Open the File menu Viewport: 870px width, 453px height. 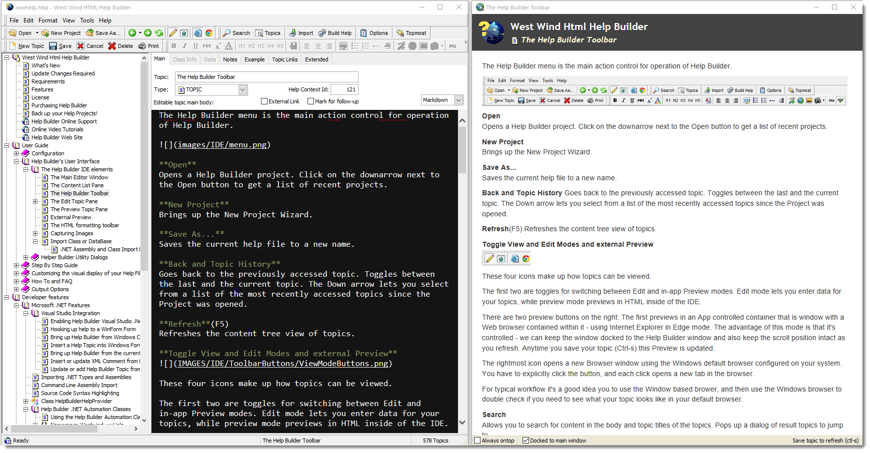pyautogui.click(x=14, y=20)
